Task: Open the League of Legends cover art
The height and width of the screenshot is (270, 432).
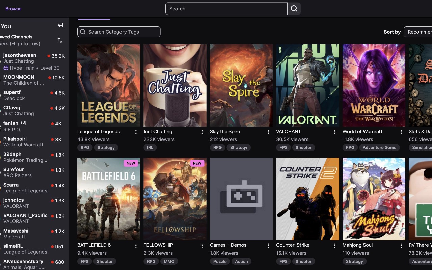Action: (109, 85)
